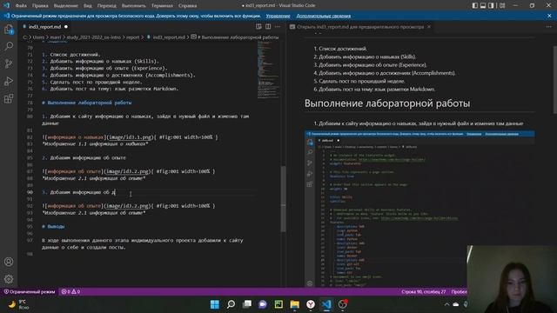Click the report folder in breadcrumb
This screenshot has width=557, height=313.
pyautogui.click(x=133, y=37)
